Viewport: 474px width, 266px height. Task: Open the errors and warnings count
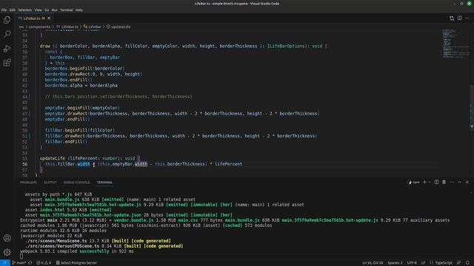tap(44, 263)
